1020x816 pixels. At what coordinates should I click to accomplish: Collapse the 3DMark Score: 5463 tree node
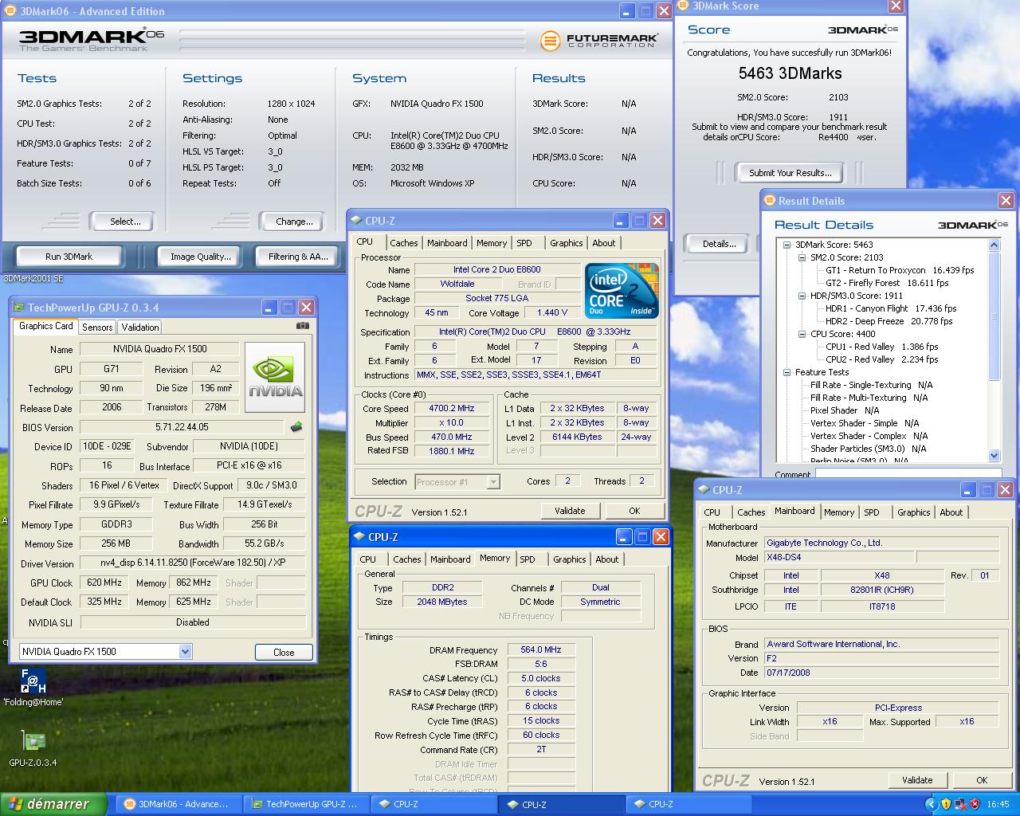pyautogui.click(x=787, y=245)
